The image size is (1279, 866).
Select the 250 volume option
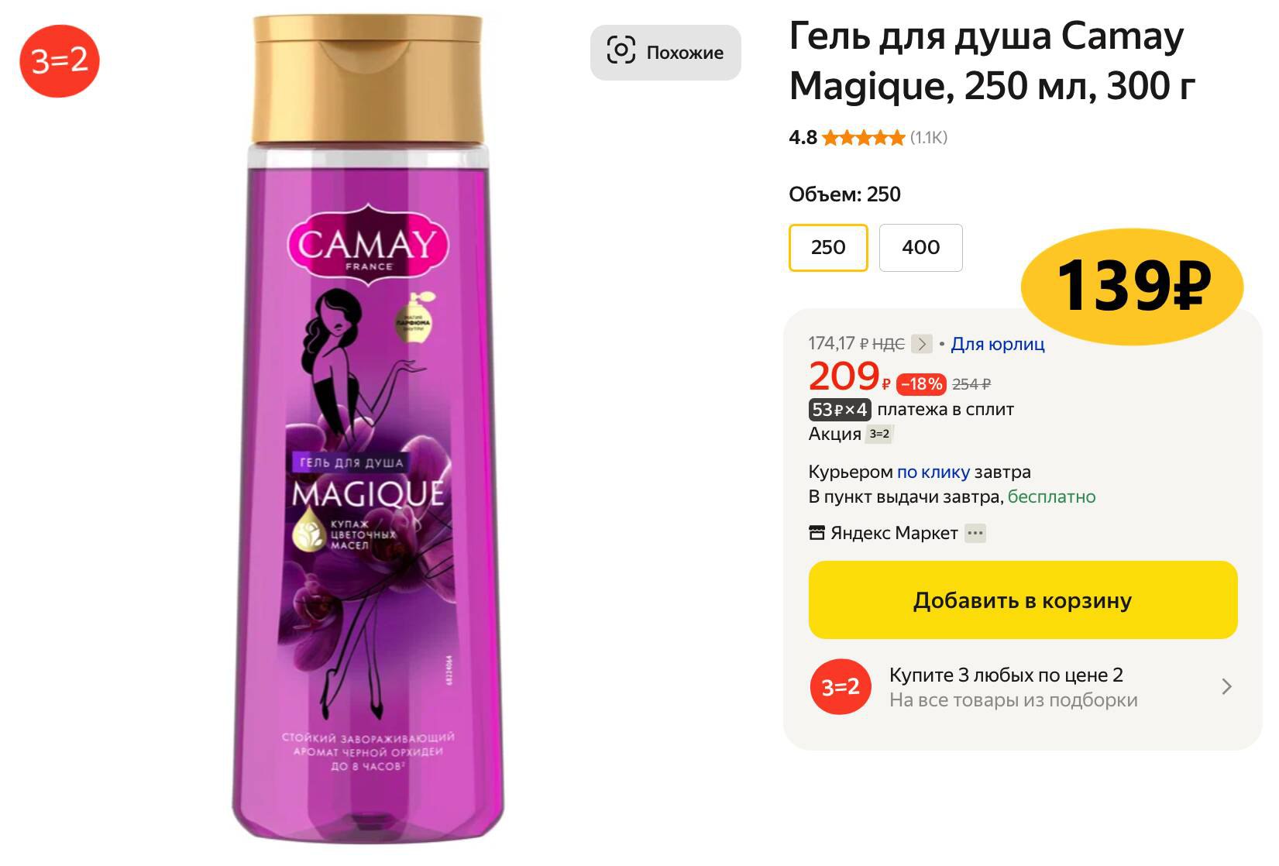pos(828,248)
